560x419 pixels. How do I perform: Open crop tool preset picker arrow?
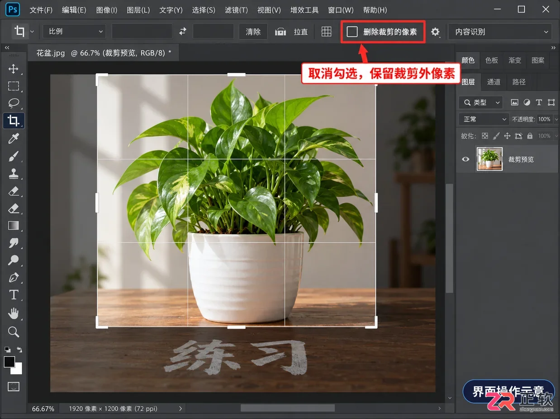click(x=32, y=32)
